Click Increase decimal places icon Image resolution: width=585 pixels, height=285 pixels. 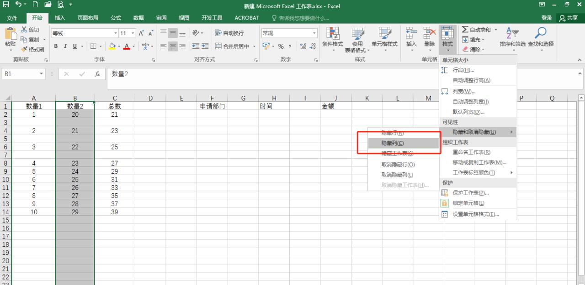point(304,46)
